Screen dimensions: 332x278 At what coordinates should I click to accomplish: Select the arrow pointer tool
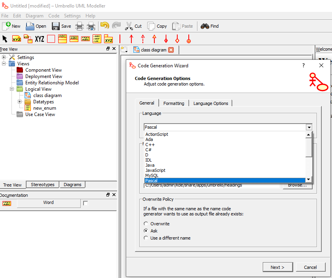5,39
